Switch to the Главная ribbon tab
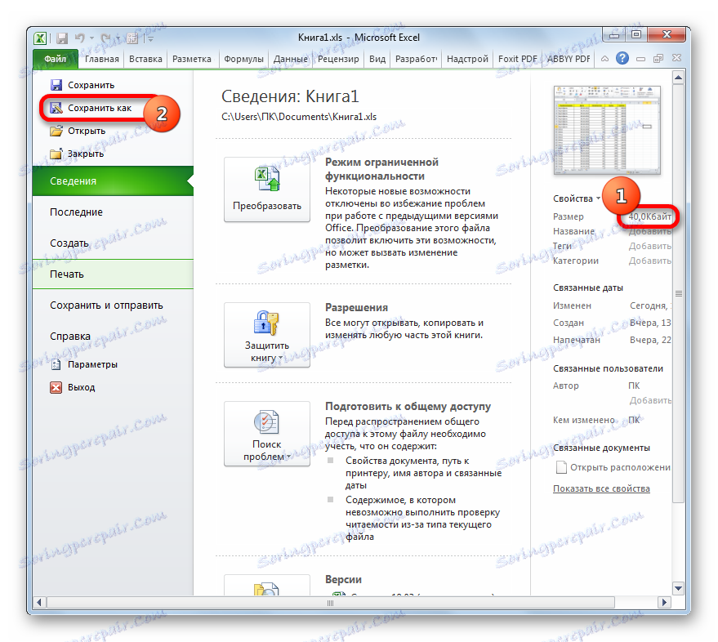 coord(101,59)
